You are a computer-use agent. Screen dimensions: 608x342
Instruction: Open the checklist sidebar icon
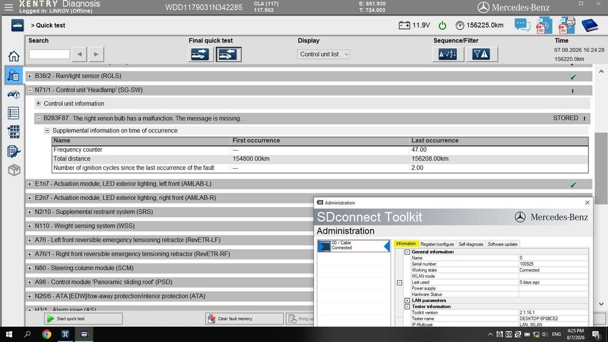(x=13, y=113)
